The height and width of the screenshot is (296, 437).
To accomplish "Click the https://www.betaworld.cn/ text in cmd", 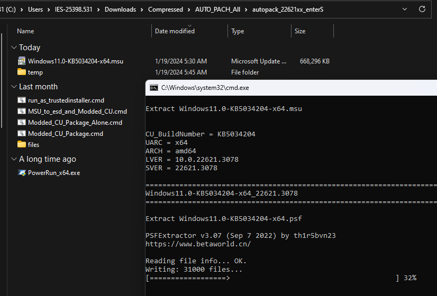I will pos(198,244).
